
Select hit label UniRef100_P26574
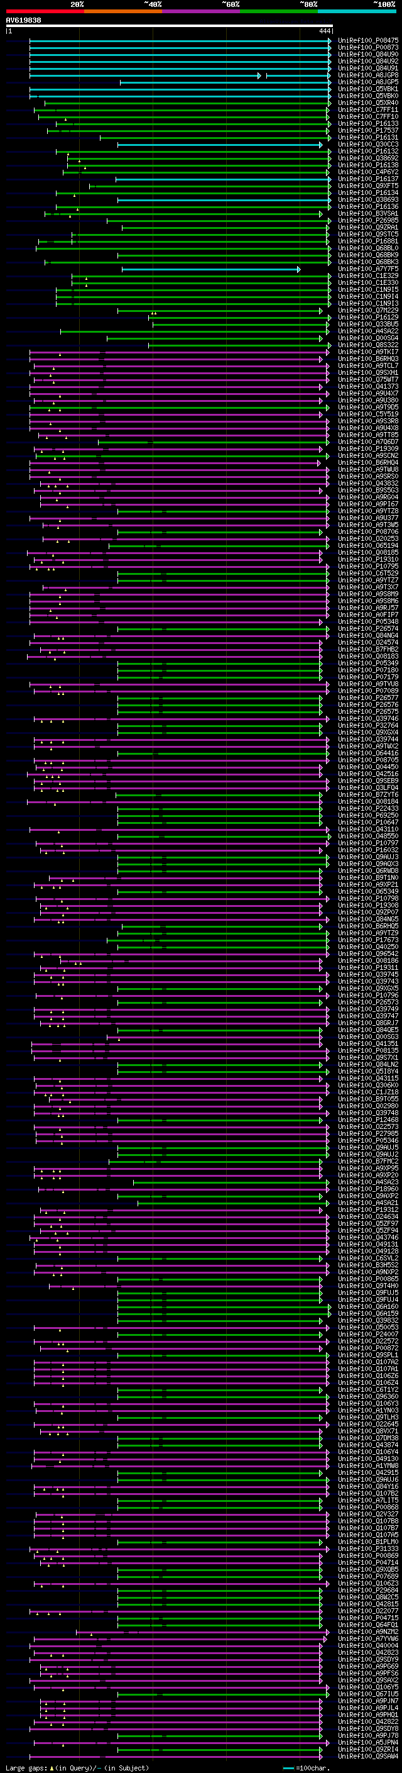pos(367,629)
